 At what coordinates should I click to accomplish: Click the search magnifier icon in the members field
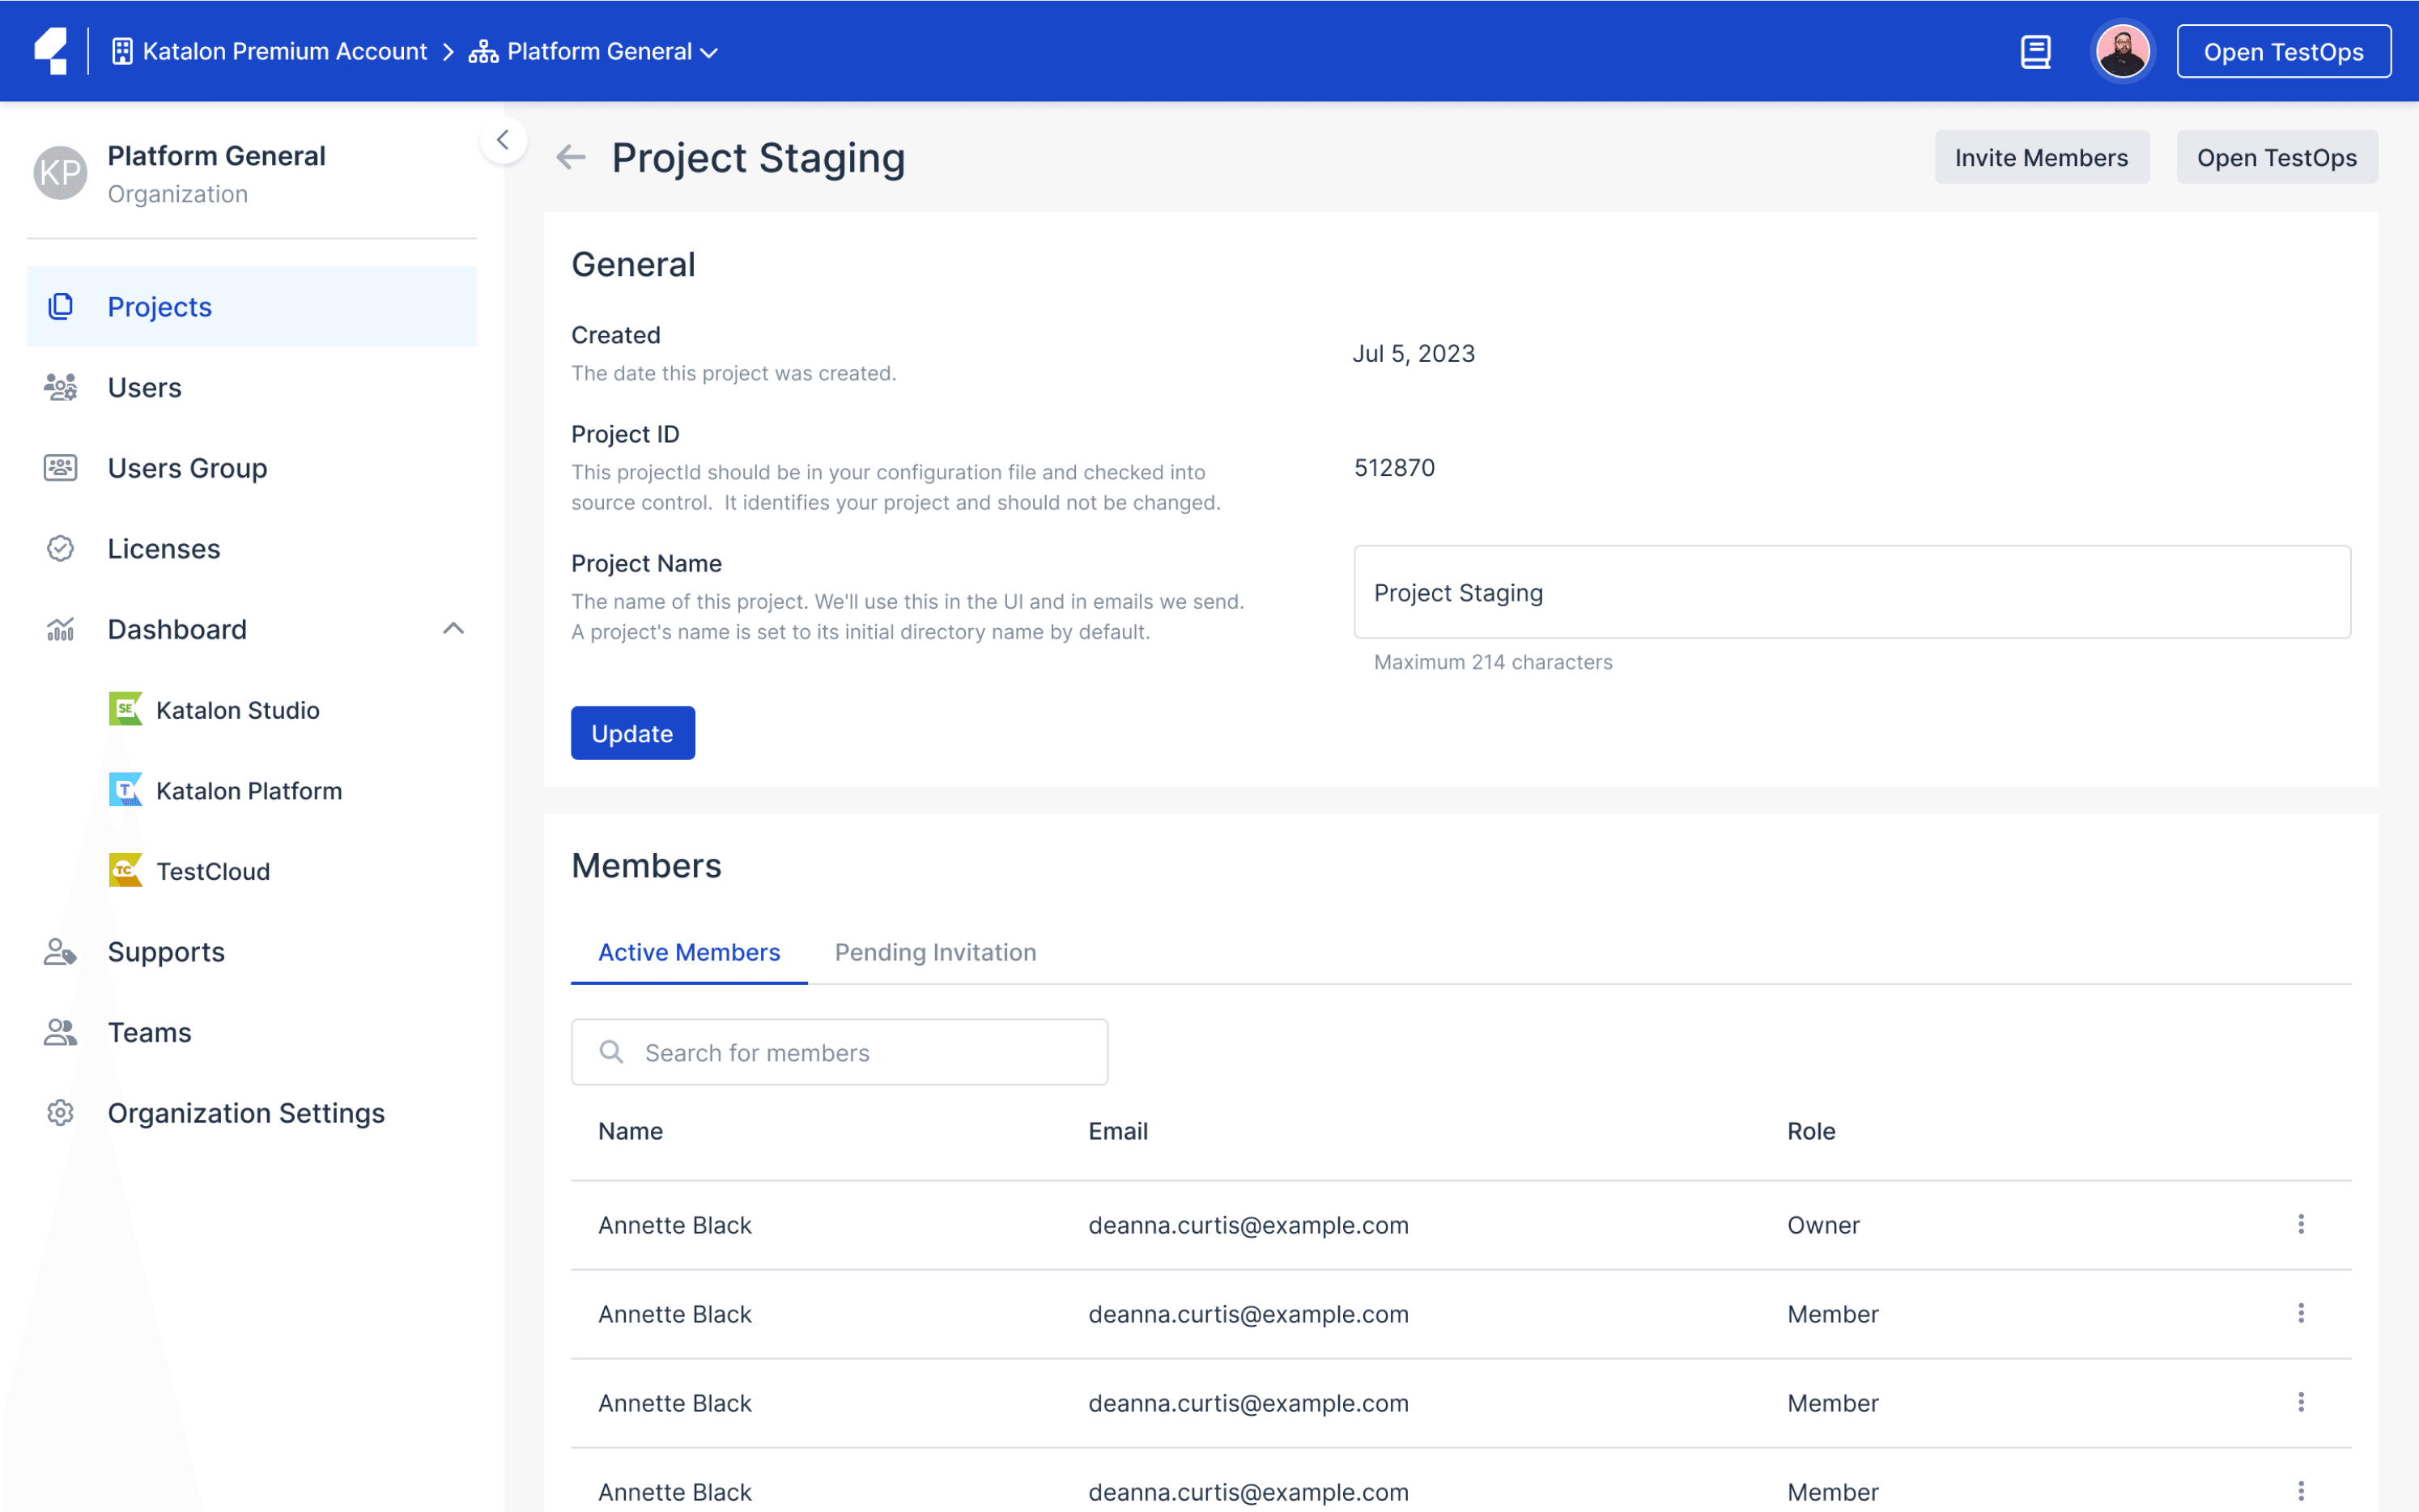coord(611,1051)
